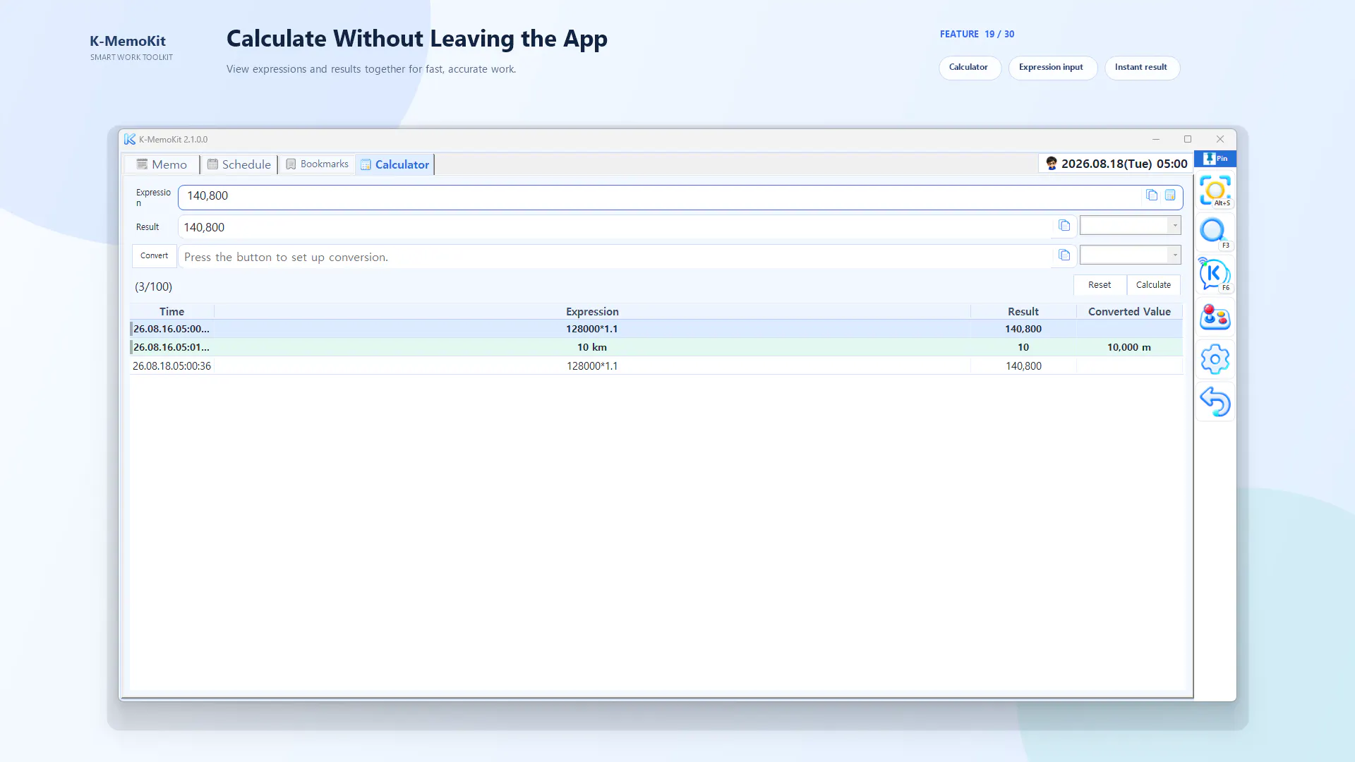Screen dimensions: 1355x762
Task: Switch to the Memo tab
Action: (x=162, y=164)
